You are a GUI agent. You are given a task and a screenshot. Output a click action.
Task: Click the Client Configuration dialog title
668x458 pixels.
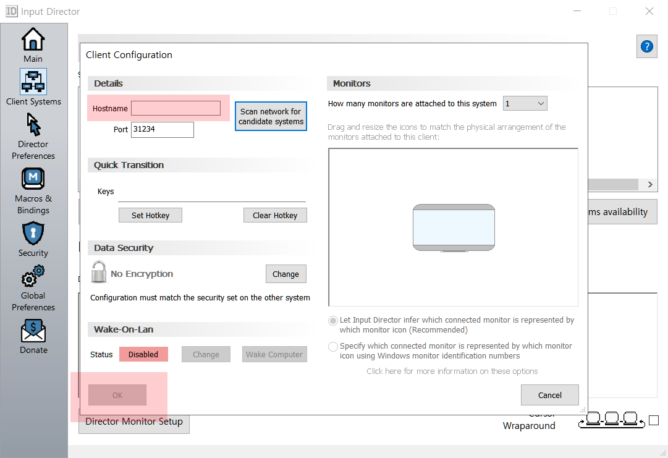click(x=129, y=55)
